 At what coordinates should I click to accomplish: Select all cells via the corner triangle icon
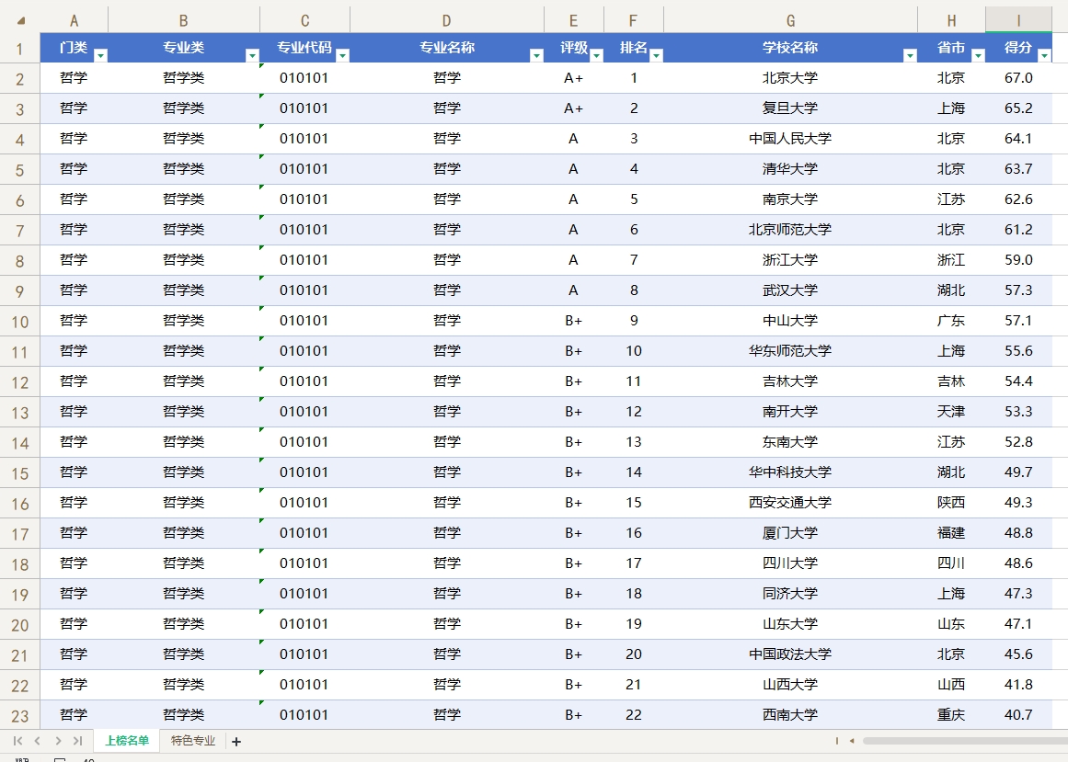tap(20, 18)
